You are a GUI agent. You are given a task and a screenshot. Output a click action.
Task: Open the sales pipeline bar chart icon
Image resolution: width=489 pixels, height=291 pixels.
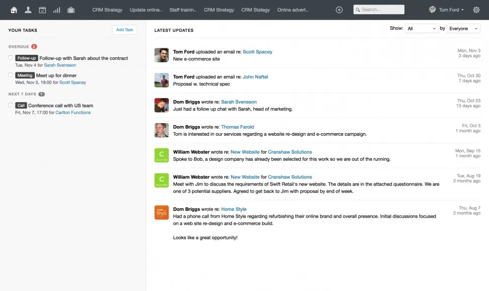coord(56,10)
